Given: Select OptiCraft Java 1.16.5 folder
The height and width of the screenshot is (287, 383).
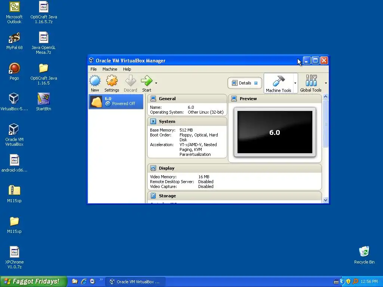Looking at the screenshot, I should tap(43, 74).
